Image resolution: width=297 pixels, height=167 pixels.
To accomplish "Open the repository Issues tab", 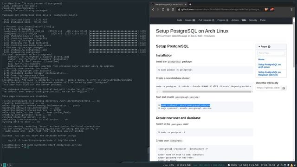I will (190, 20).
